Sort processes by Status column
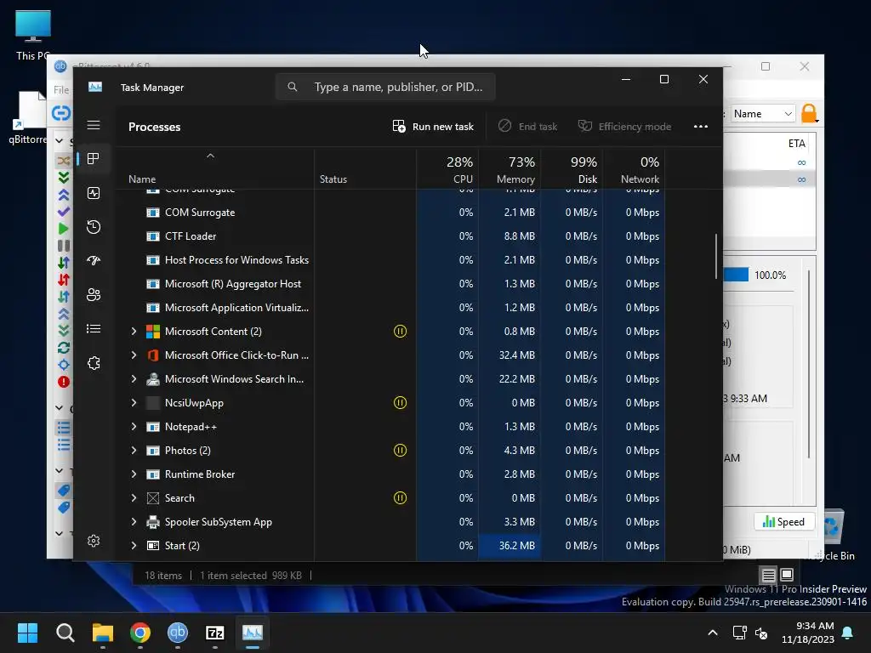The height and width of the screenshot is (653, 871). point(365,169)
